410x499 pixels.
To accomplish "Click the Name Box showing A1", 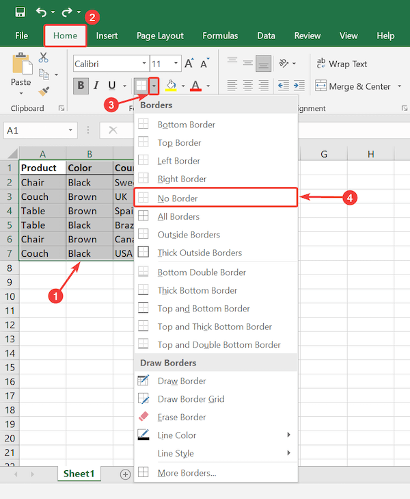I will [x=38, y=130].
